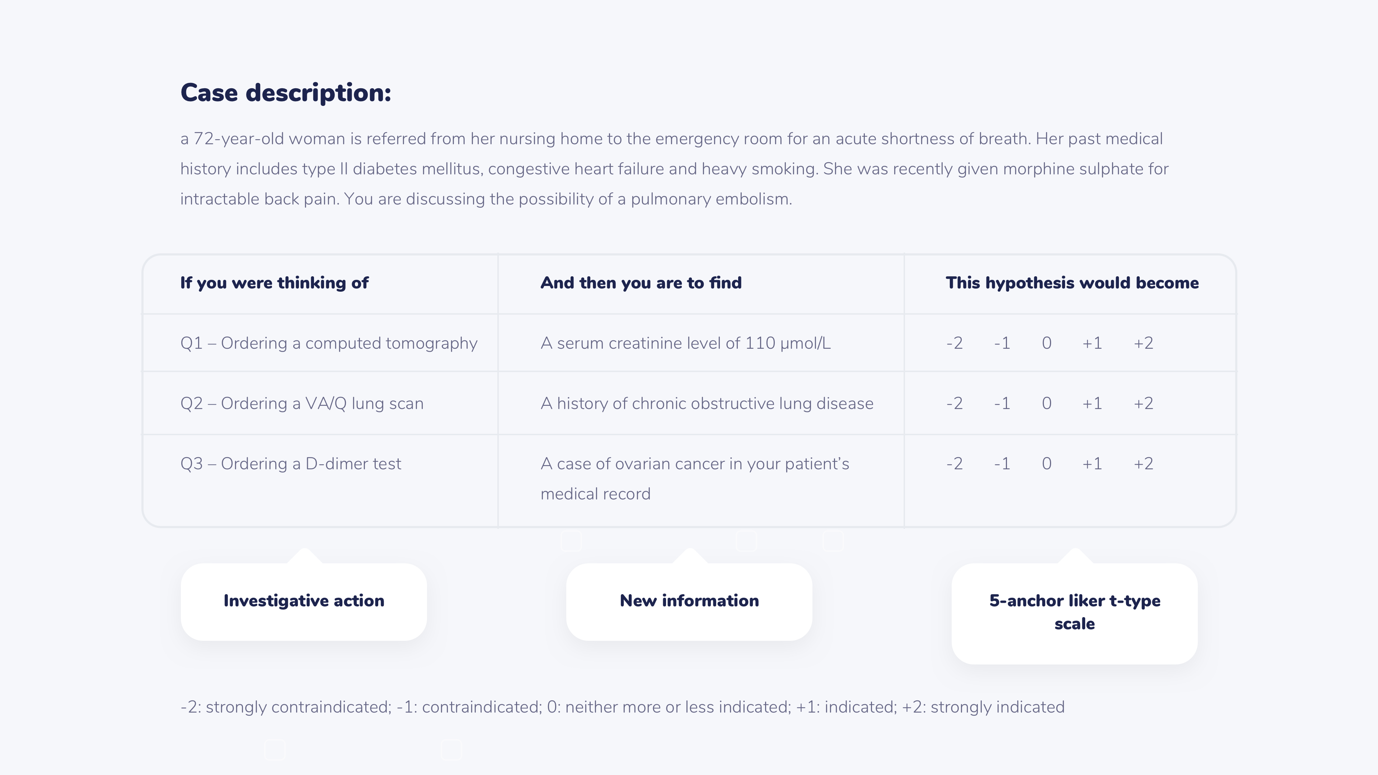Select -1 for the Q3 D-dimer test
This screenshot has width=1378, height=775.
point(1002,464)
